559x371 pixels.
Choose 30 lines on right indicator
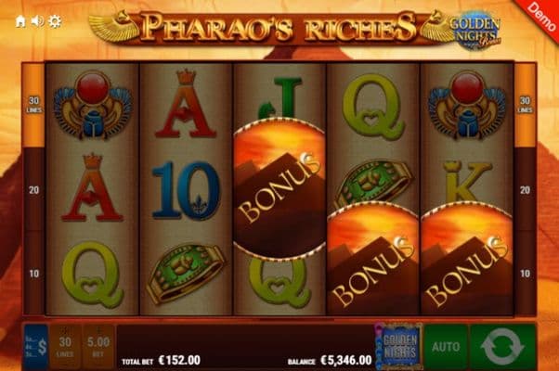[x=525, y=105]
